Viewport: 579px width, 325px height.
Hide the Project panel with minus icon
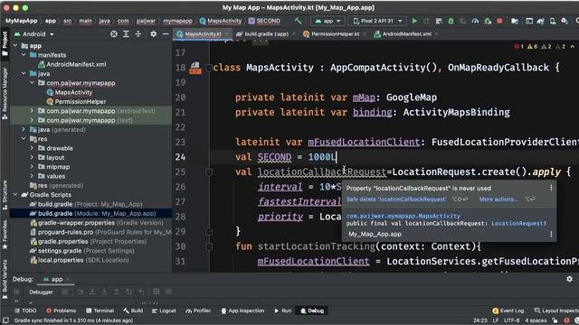pyautogui.click(x=166, y=34)
